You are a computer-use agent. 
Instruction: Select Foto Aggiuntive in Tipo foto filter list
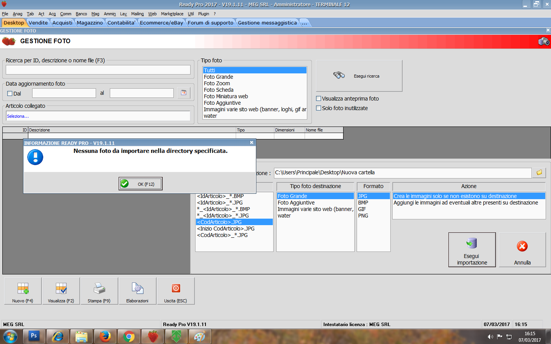[255, 103]
